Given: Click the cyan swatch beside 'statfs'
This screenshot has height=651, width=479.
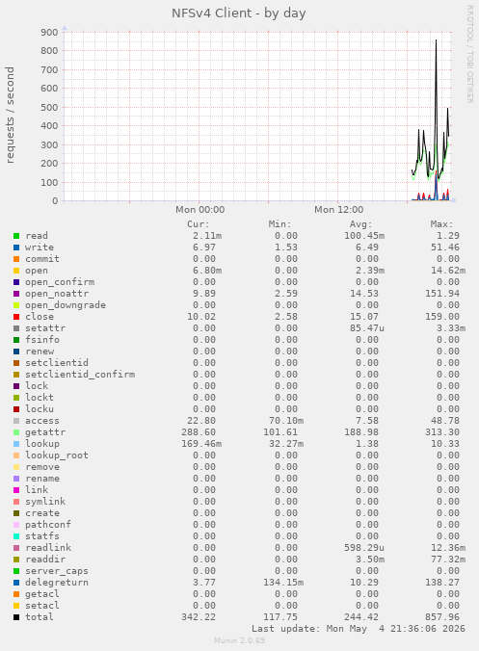Looking at the screenshot, I should [16, 536].
